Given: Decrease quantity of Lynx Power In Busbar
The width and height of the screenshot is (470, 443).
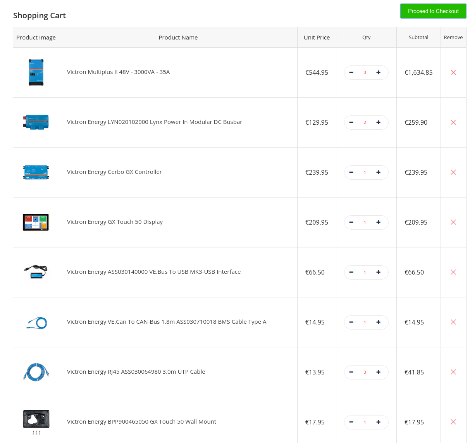Looking at the screenshot, I should (351, 122).
